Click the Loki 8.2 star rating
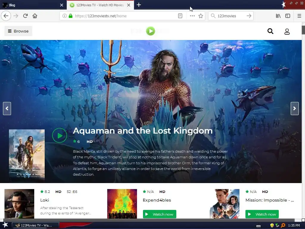The image size is (305, 229). [45, 192]
